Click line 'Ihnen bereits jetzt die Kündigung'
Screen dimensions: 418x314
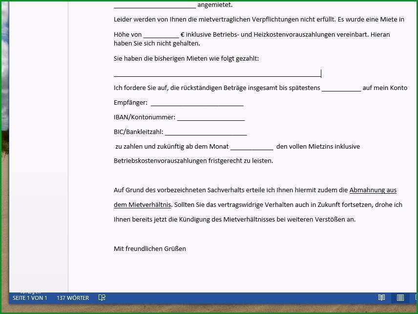pyautogui.click(x=234, y=220)
